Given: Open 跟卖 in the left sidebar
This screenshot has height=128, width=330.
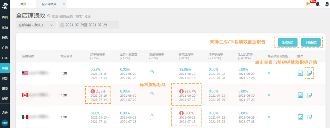Looking at the screenshot, I should click(x=5, y=88).
